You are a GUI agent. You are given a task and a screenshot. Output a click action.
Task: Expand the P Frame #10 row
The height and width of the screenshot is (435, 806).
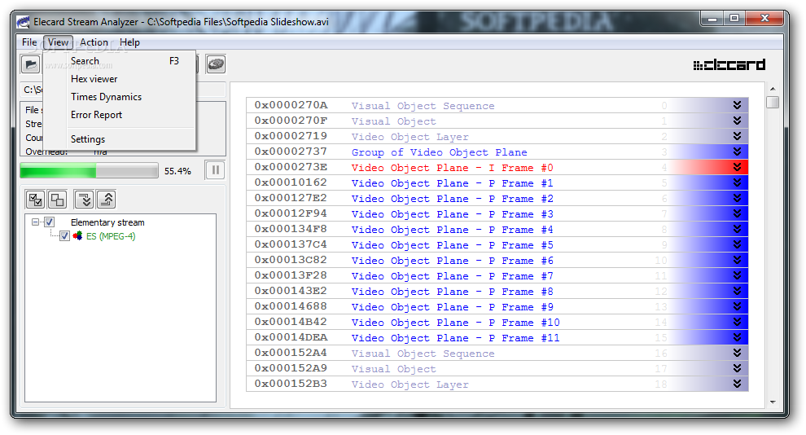(737, 322)
